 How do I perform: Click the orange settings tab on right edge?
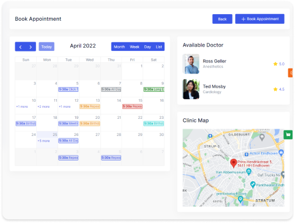pos(291,73)
